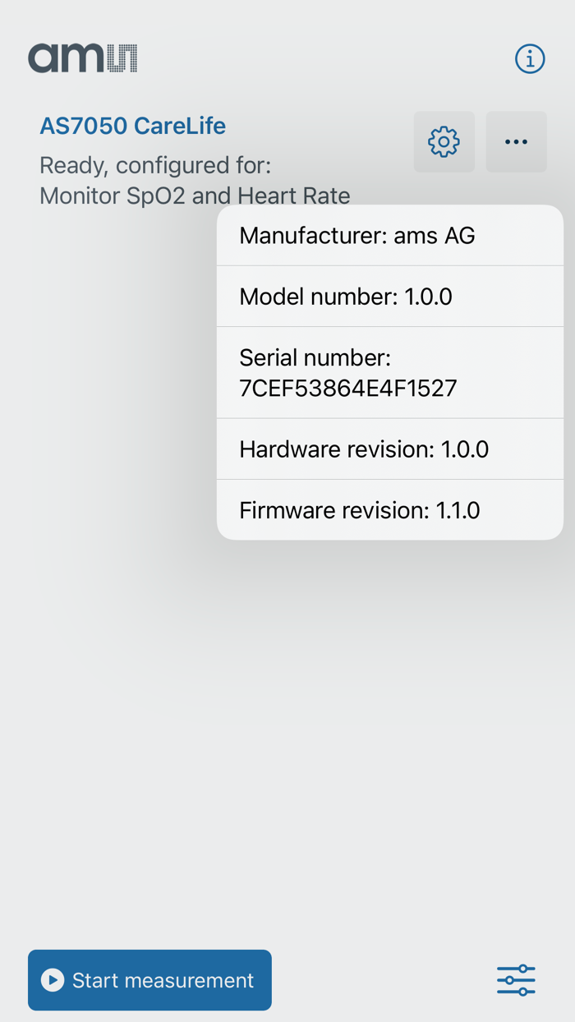Select the Hardware revision label
This screenshot has width=575, height=1022.
coord(336,449)
